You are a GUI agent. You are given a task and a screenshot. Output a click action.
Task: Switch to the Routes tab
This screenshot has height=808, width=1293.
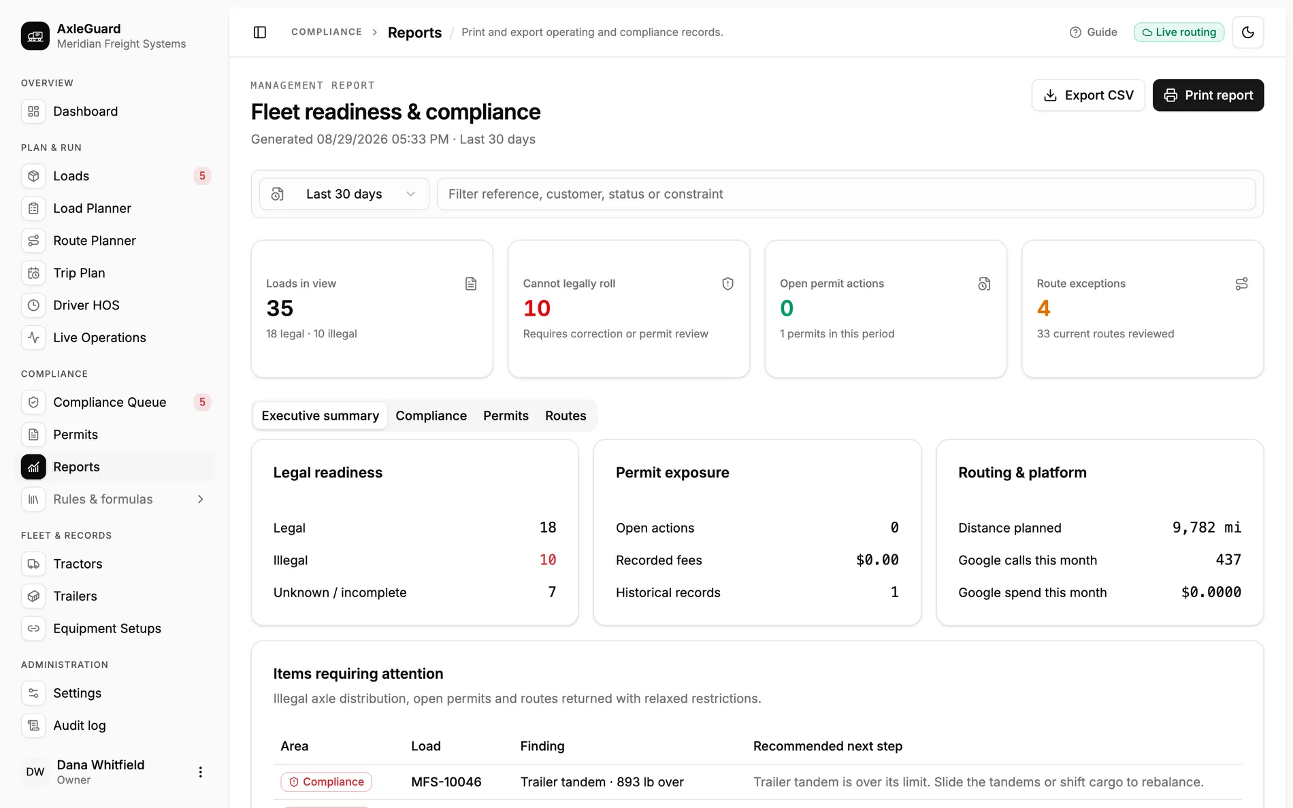click(x=566, y=416)
